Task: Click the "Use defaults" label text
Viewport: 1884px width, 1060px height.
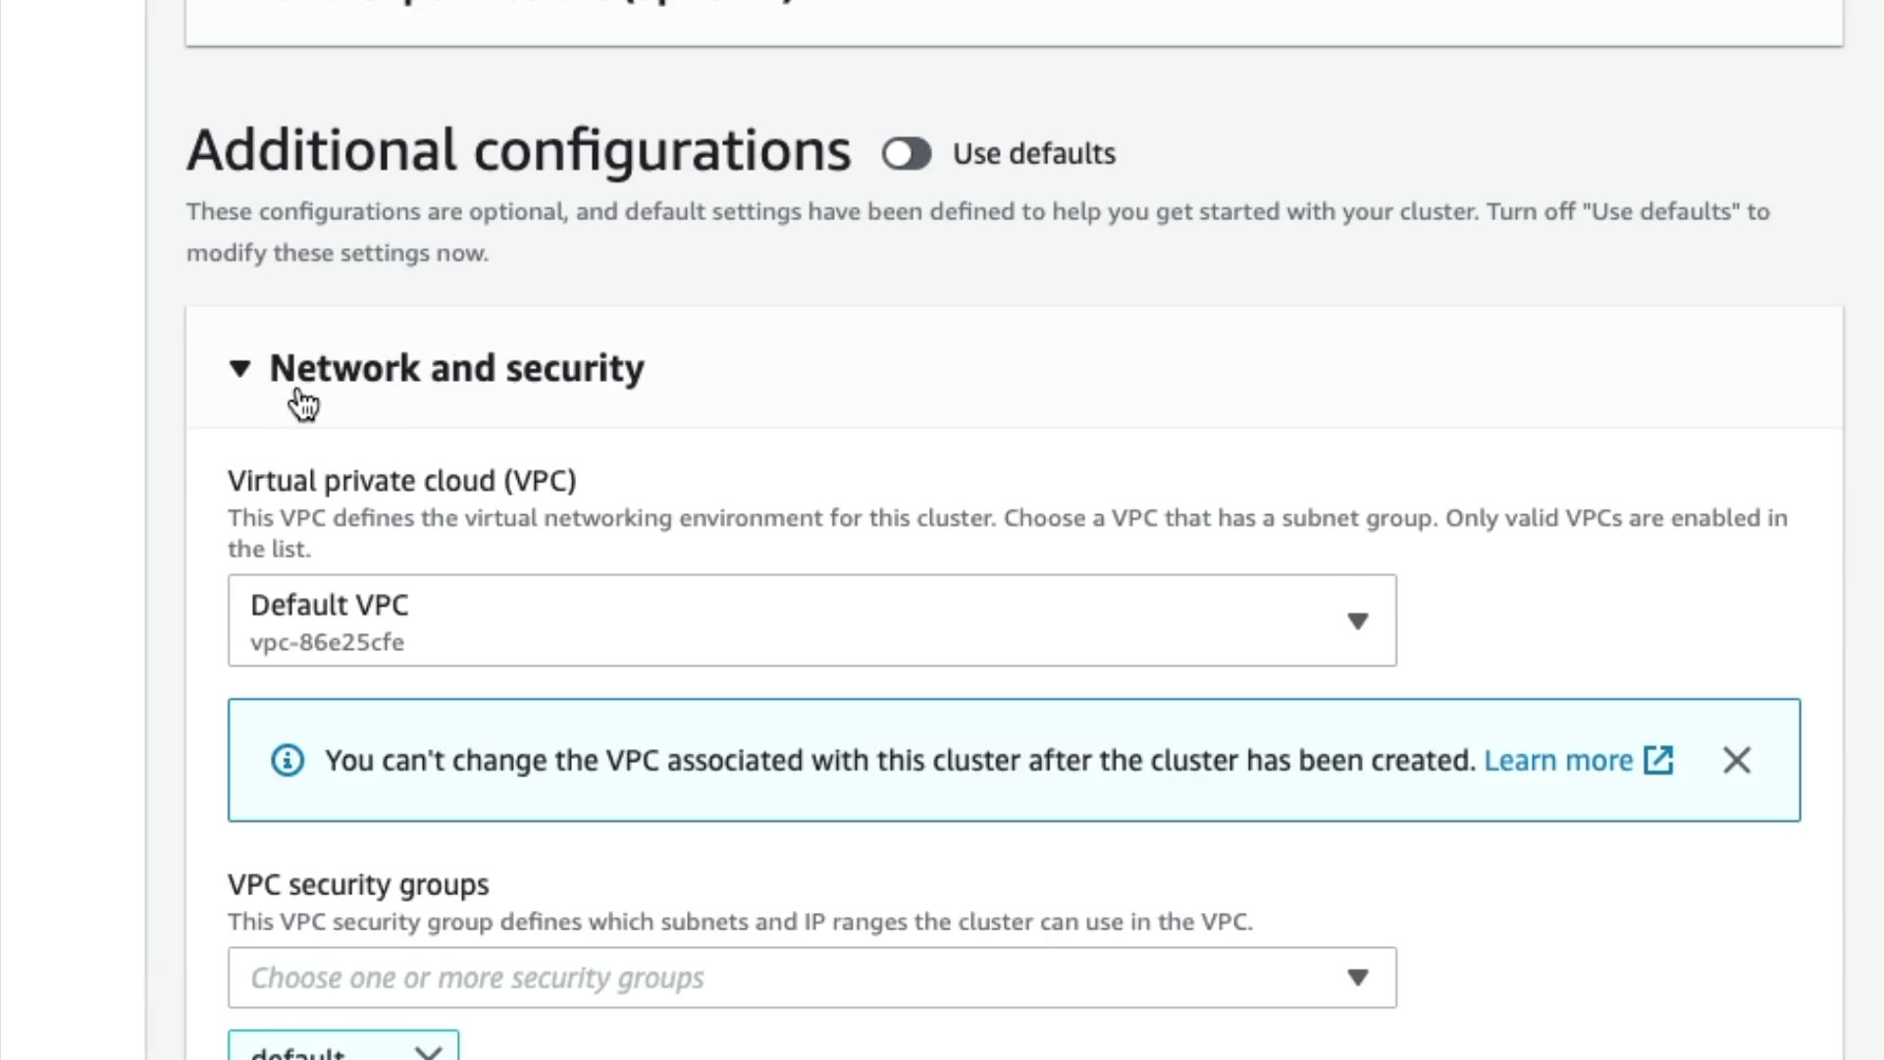Action: (1033, 154)
